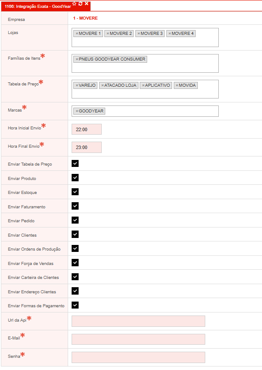Click the Url da Api input field
This screenshot has height=370, width=262.
[138, 321]
